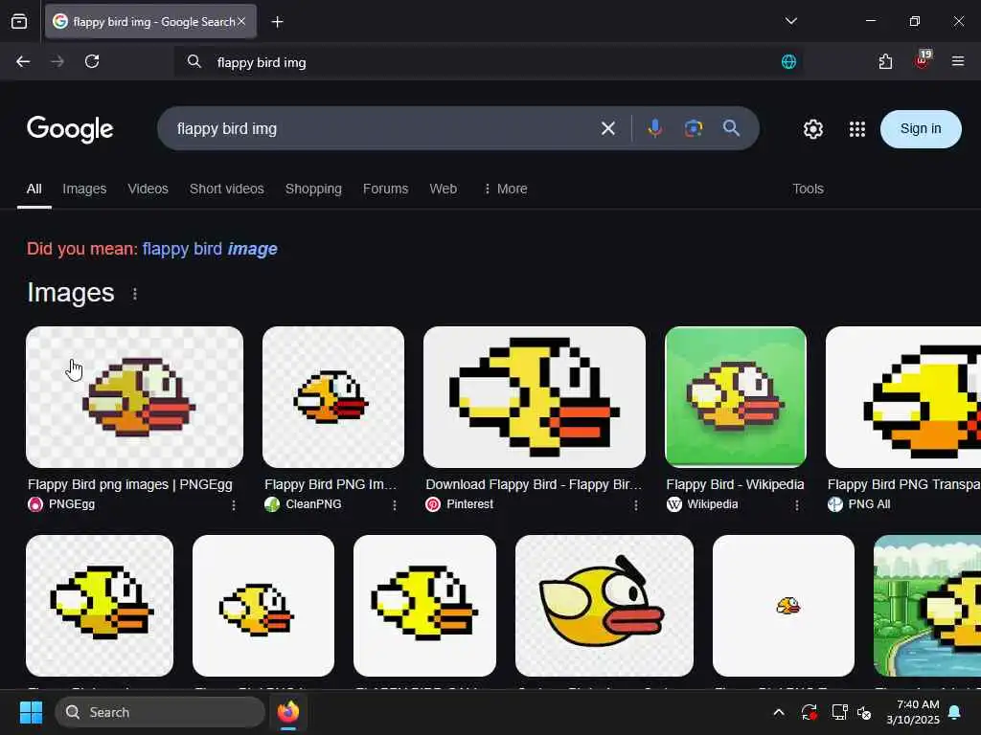
Task: Open the PNGEgg flappy bird thumbnail
Action: tap(134, 397)
